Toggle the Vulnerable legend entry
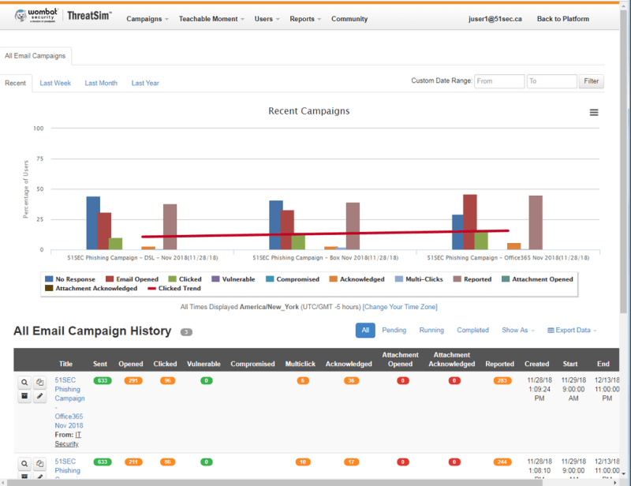The height and width of the screenshot is (486, 631). click(x=233, y=279)
